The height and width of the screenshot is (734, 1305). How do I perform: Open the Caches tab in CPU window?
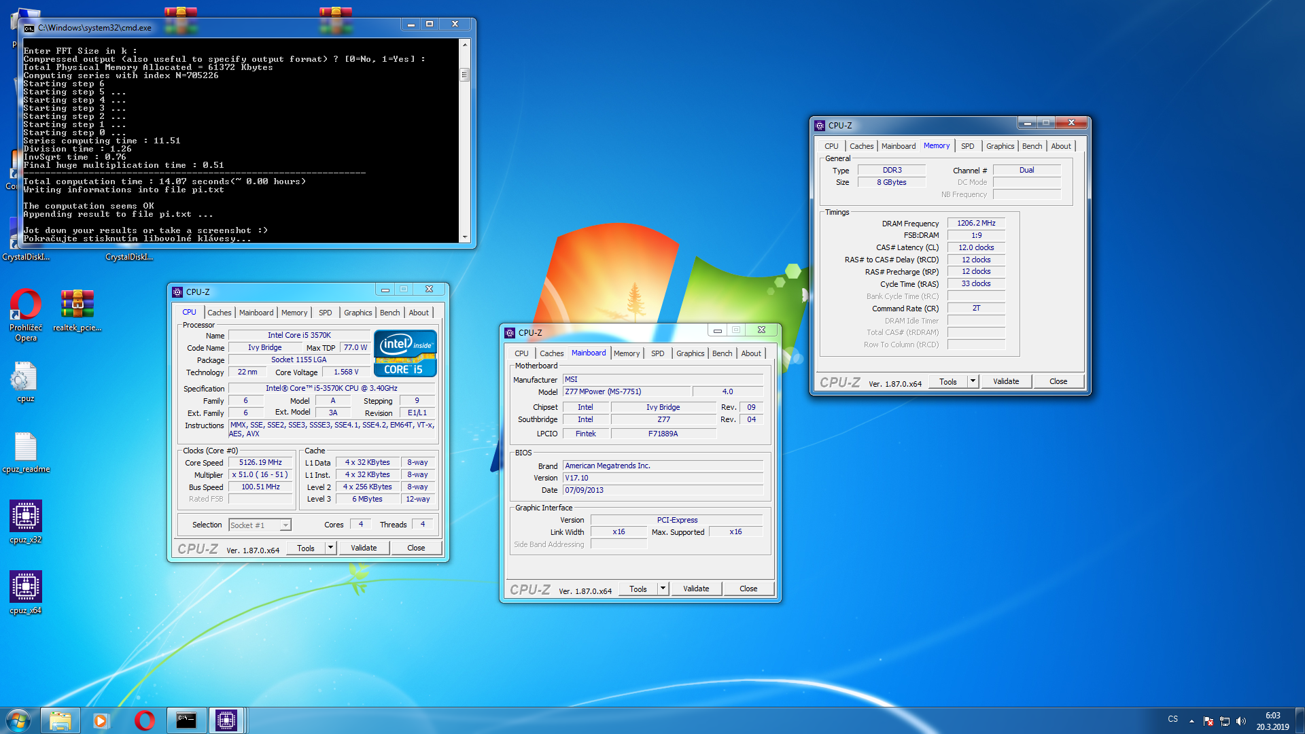(219, 313)
